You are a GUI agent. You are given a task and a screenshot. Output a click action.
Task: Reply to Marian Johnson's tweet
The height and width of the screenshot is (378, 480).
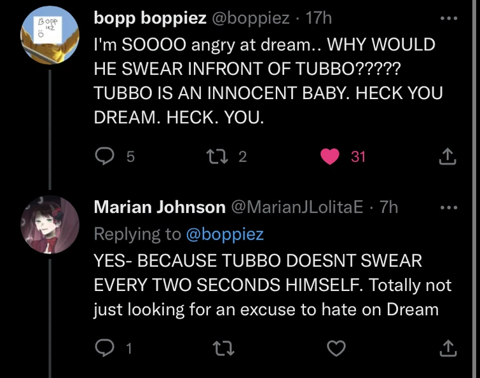(x=104, y=347)
